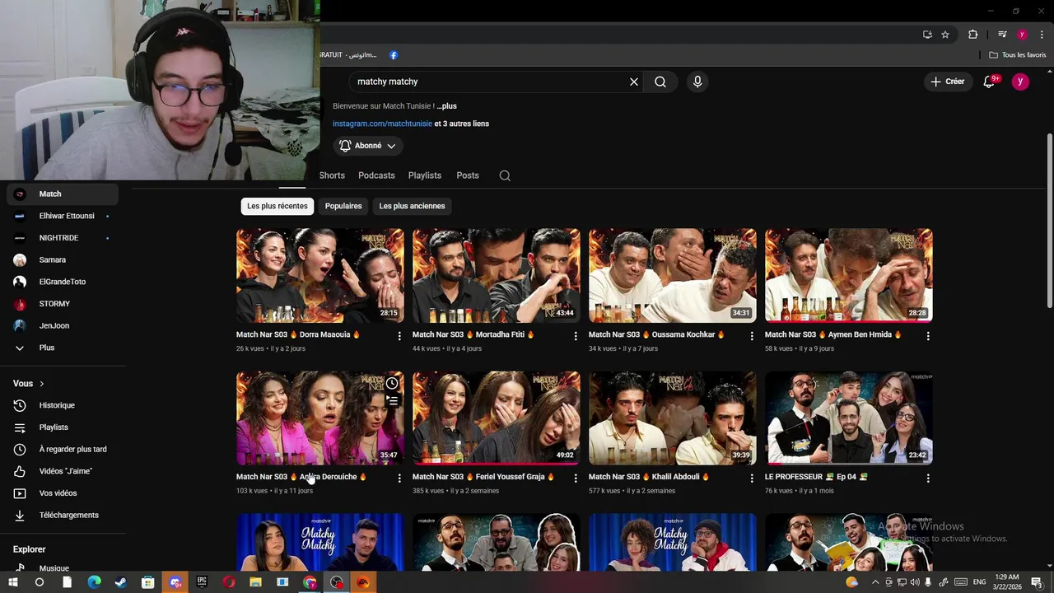Click the volume icon in system tray
Image resolution: width=1054 pixels, height=593 pixels.
click(915, 582)
